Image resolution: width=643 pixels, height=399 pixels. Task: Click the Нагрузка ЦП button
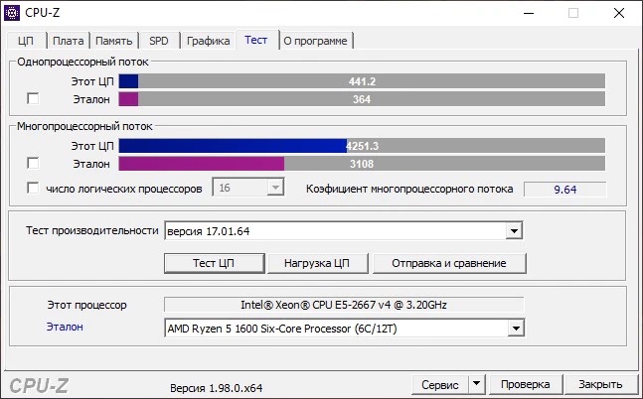coord(317,263)
